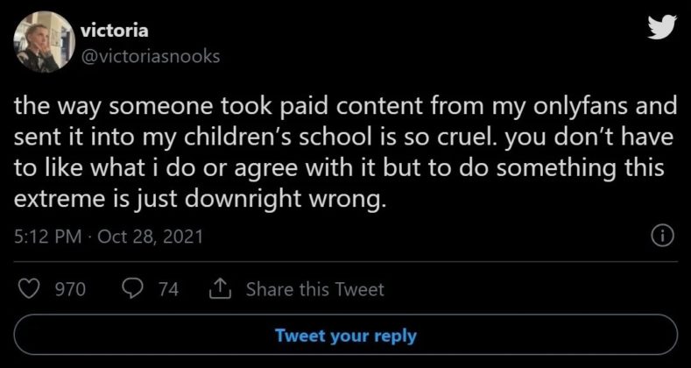Click "children's school" in the tweet text
The height and width of the screenshot is (368, 691).
324,139
